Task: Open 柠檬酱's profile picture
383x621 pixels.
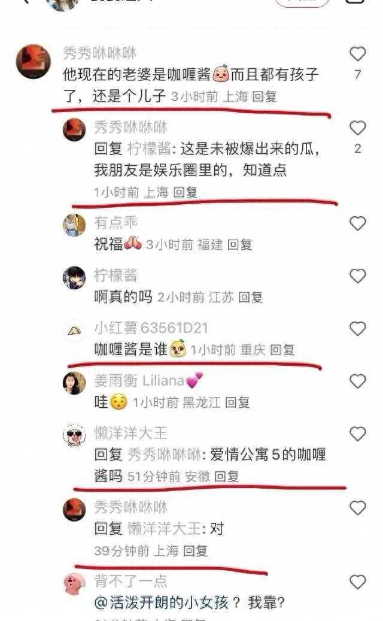Action: [74, 278]
